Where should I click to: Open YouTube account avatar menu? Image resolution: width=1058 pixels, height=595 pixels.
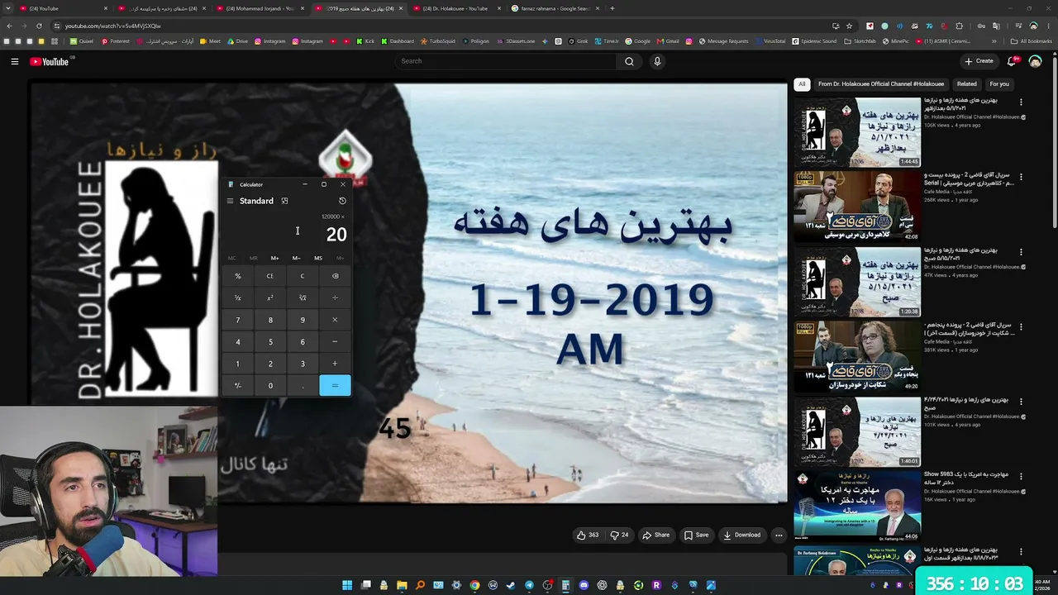point(1035,61)
